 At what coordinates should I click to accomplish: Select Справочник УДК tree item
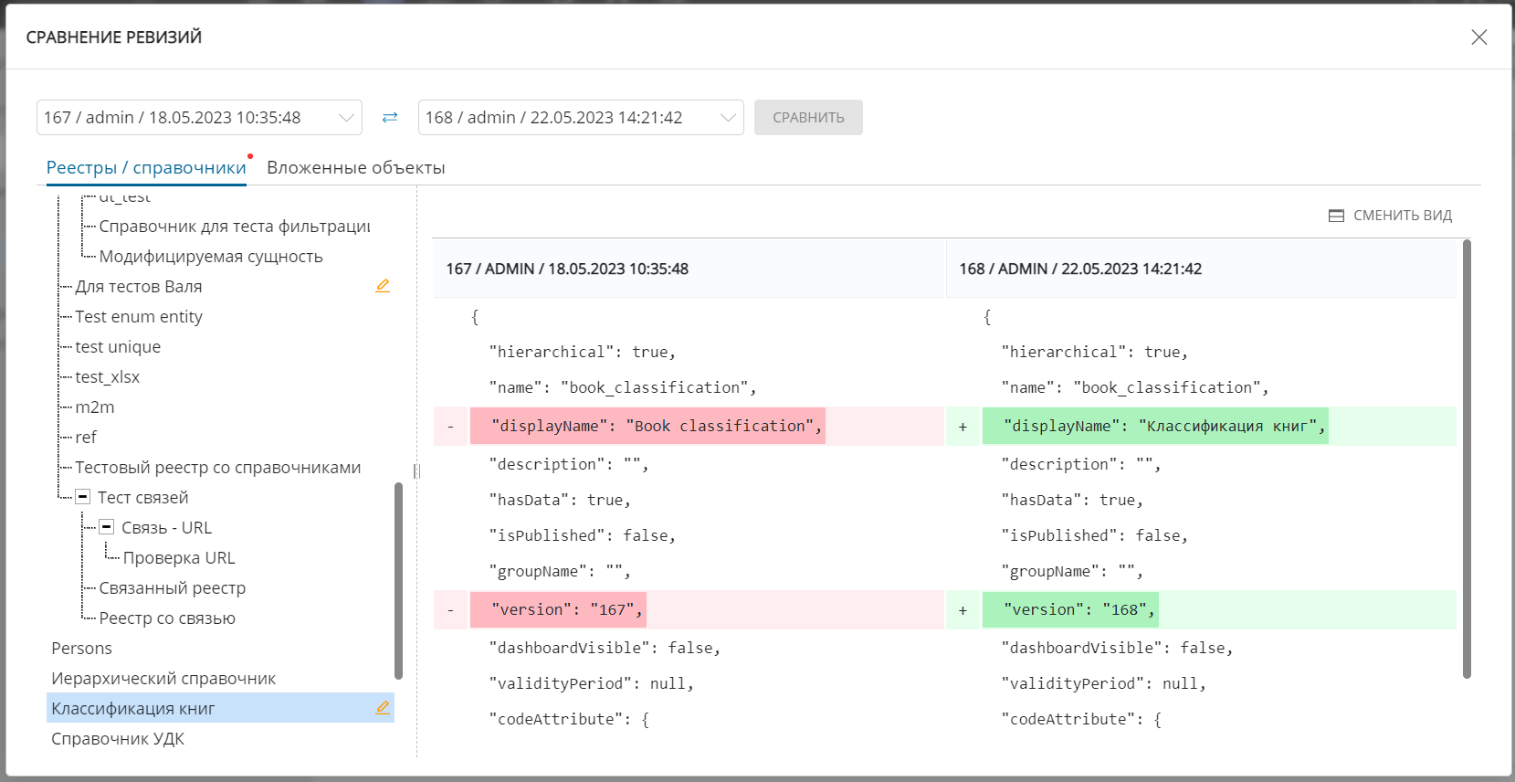118,738
